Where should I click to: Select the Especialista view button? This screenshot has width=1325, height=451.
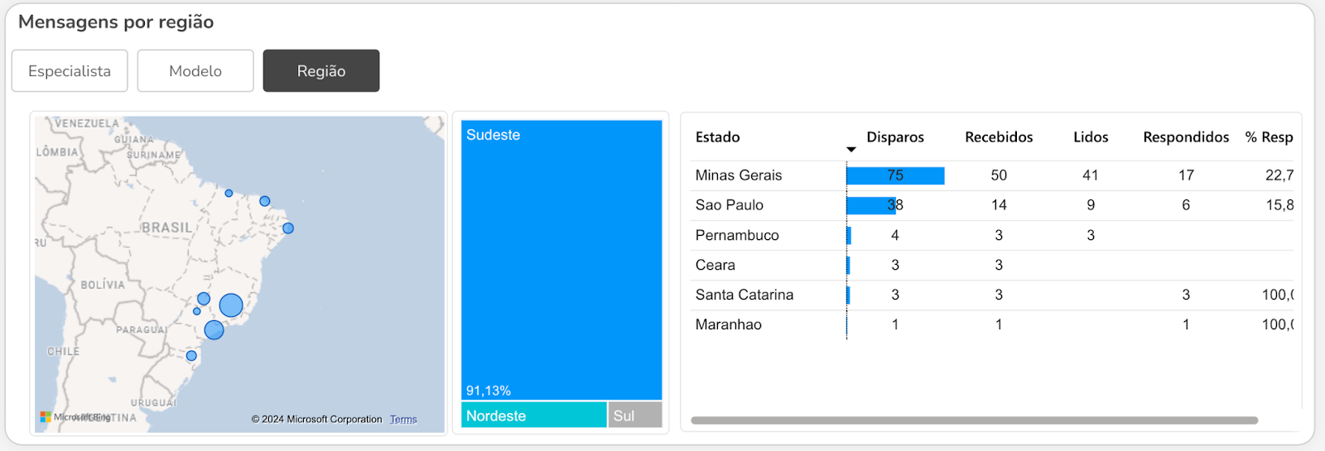70,71
